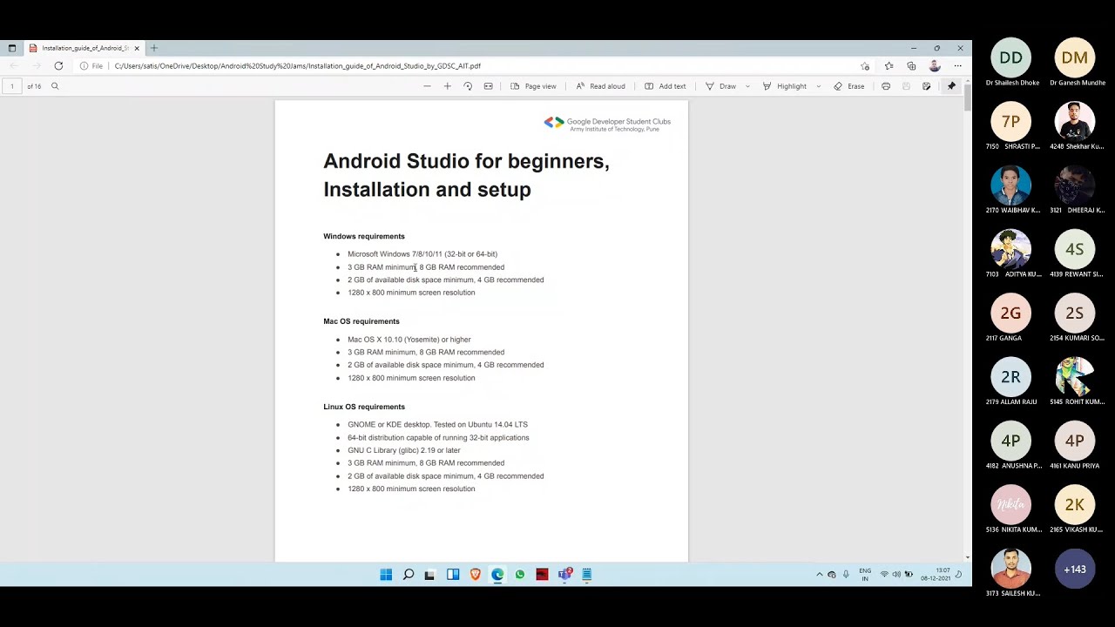1115x627 pixels.
Task: Select participant 2117 GANGA avatar
Action: (1010, 313)
